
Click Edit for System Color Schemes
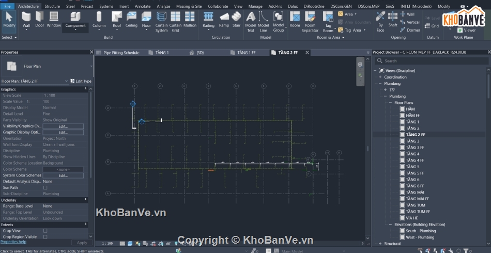click(63, 175)
